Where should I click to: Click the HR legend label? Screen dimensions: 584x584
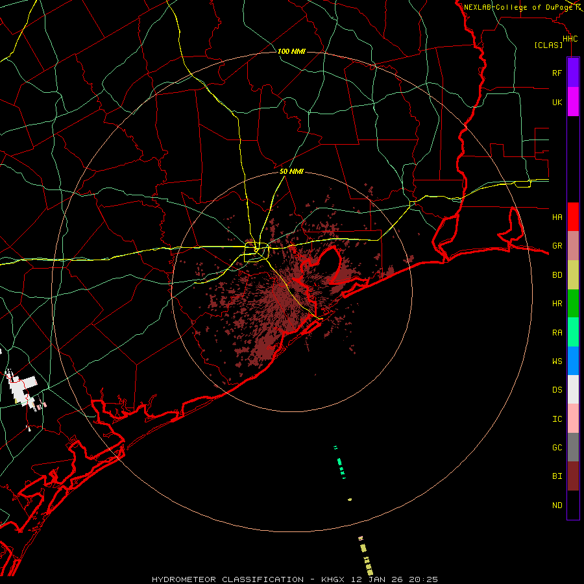(x=557, y=304)
